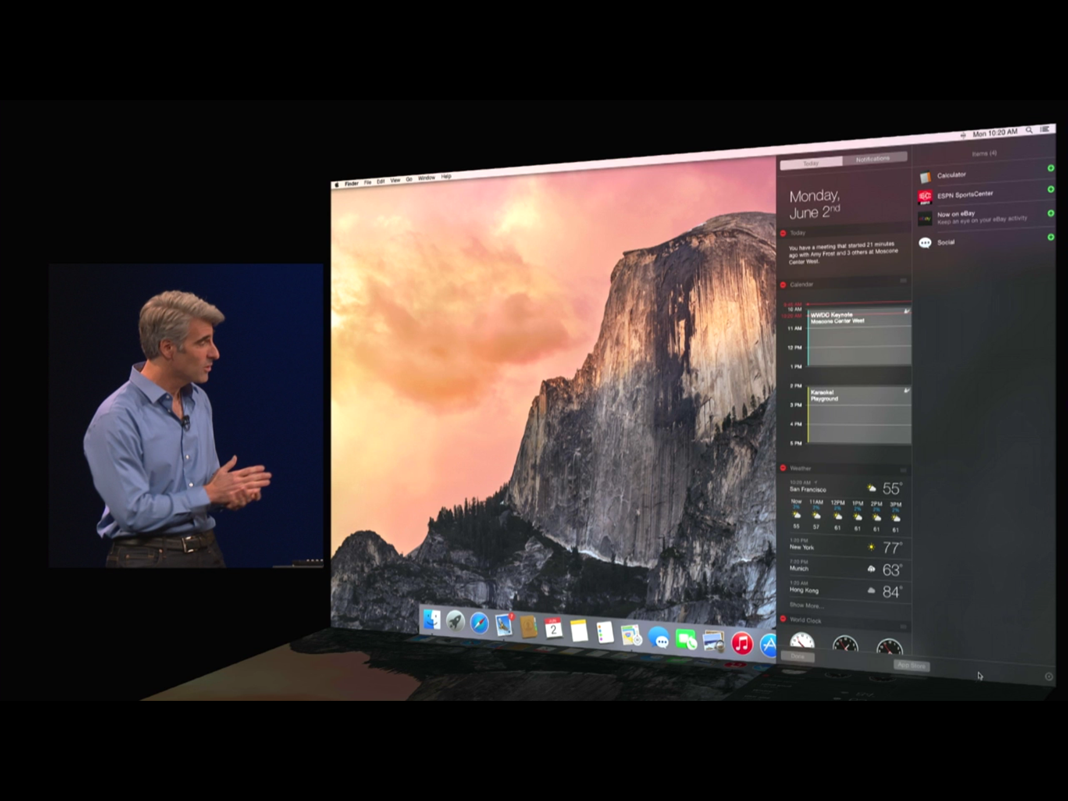
Task: Click the San Francisco weather row
Action: pos(846,488)
